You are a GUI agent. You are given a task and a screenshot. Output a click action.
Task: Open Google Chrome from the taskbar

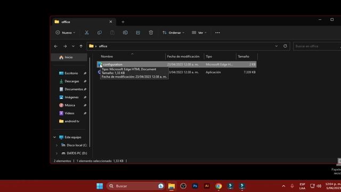click(218, 186)
